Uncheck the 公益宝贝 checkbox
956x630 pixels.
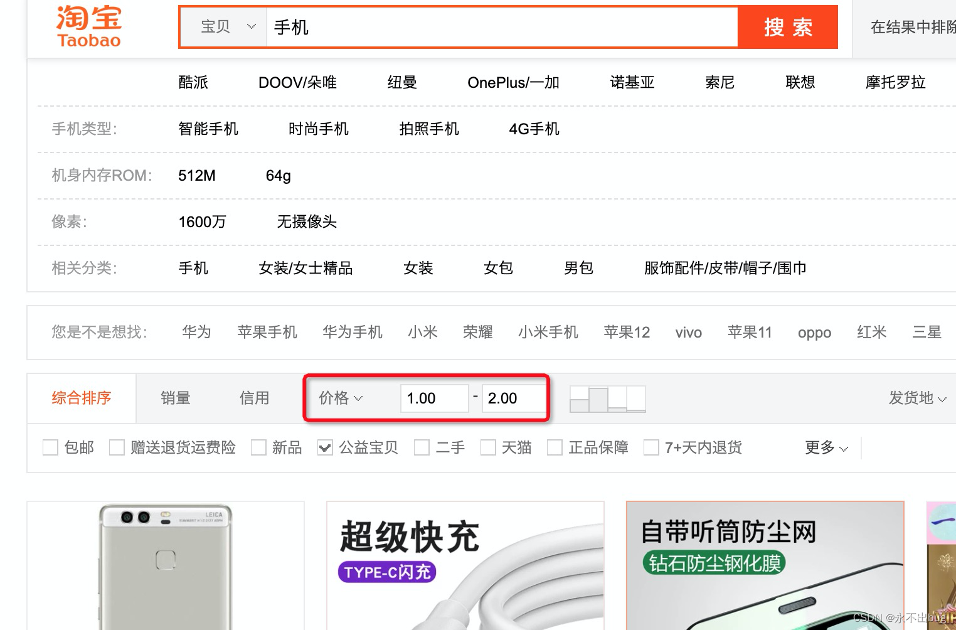pyautogui.click(x=325, y=447)
